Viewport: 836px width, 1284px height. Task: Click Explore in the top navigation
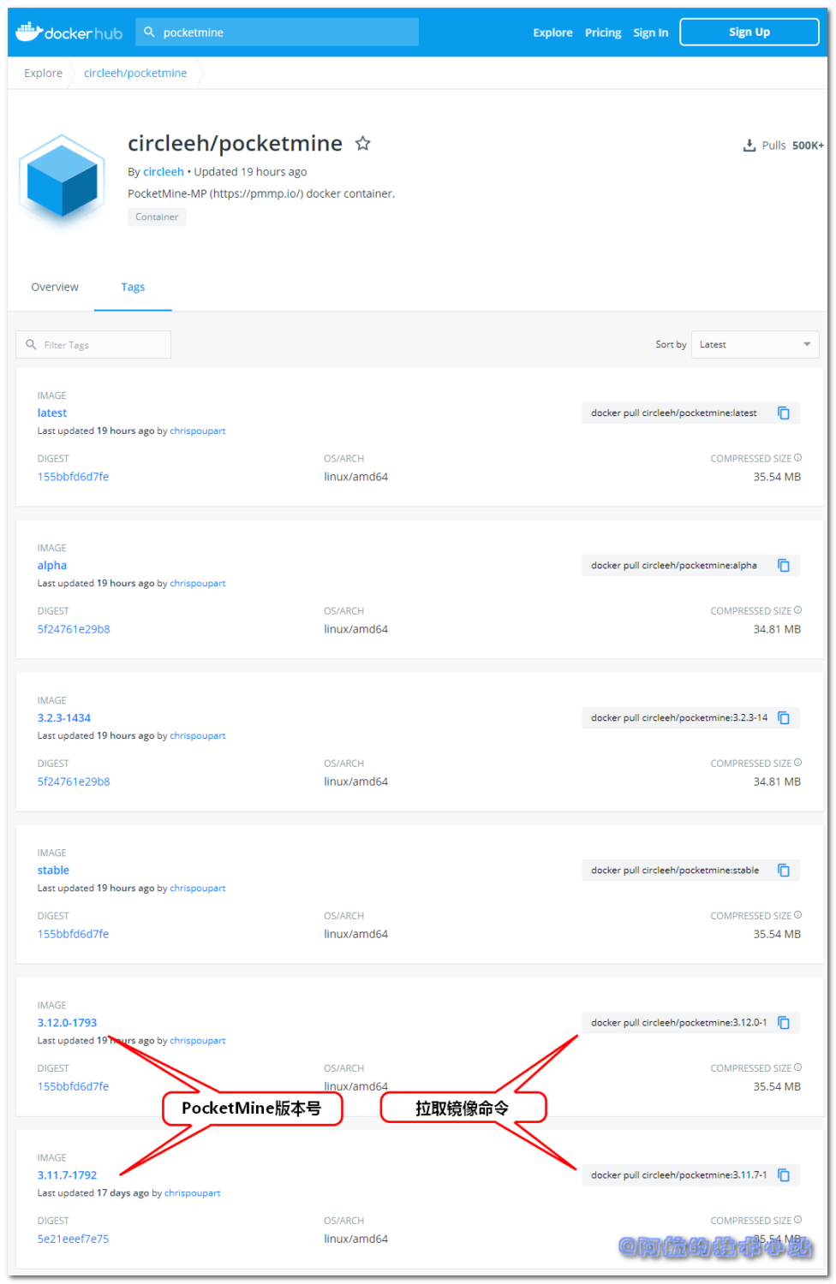click(552, 32)
